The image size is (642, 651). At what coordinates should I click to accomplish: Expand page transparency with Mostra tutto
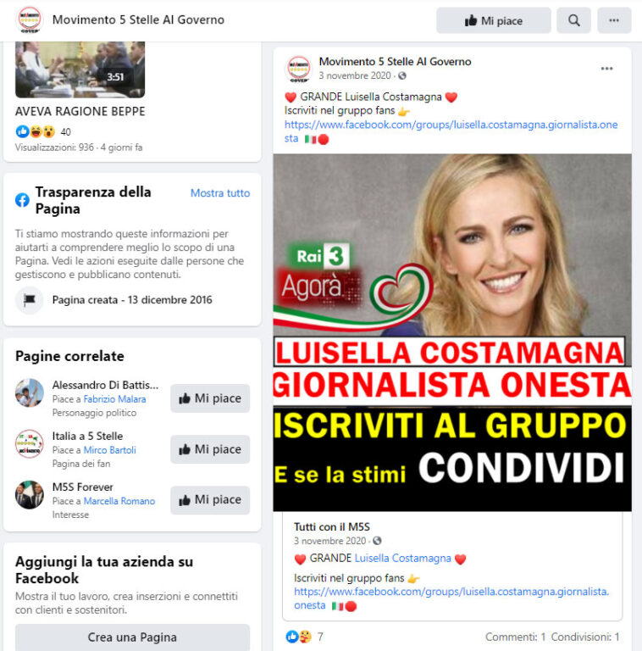coord(220,193)
